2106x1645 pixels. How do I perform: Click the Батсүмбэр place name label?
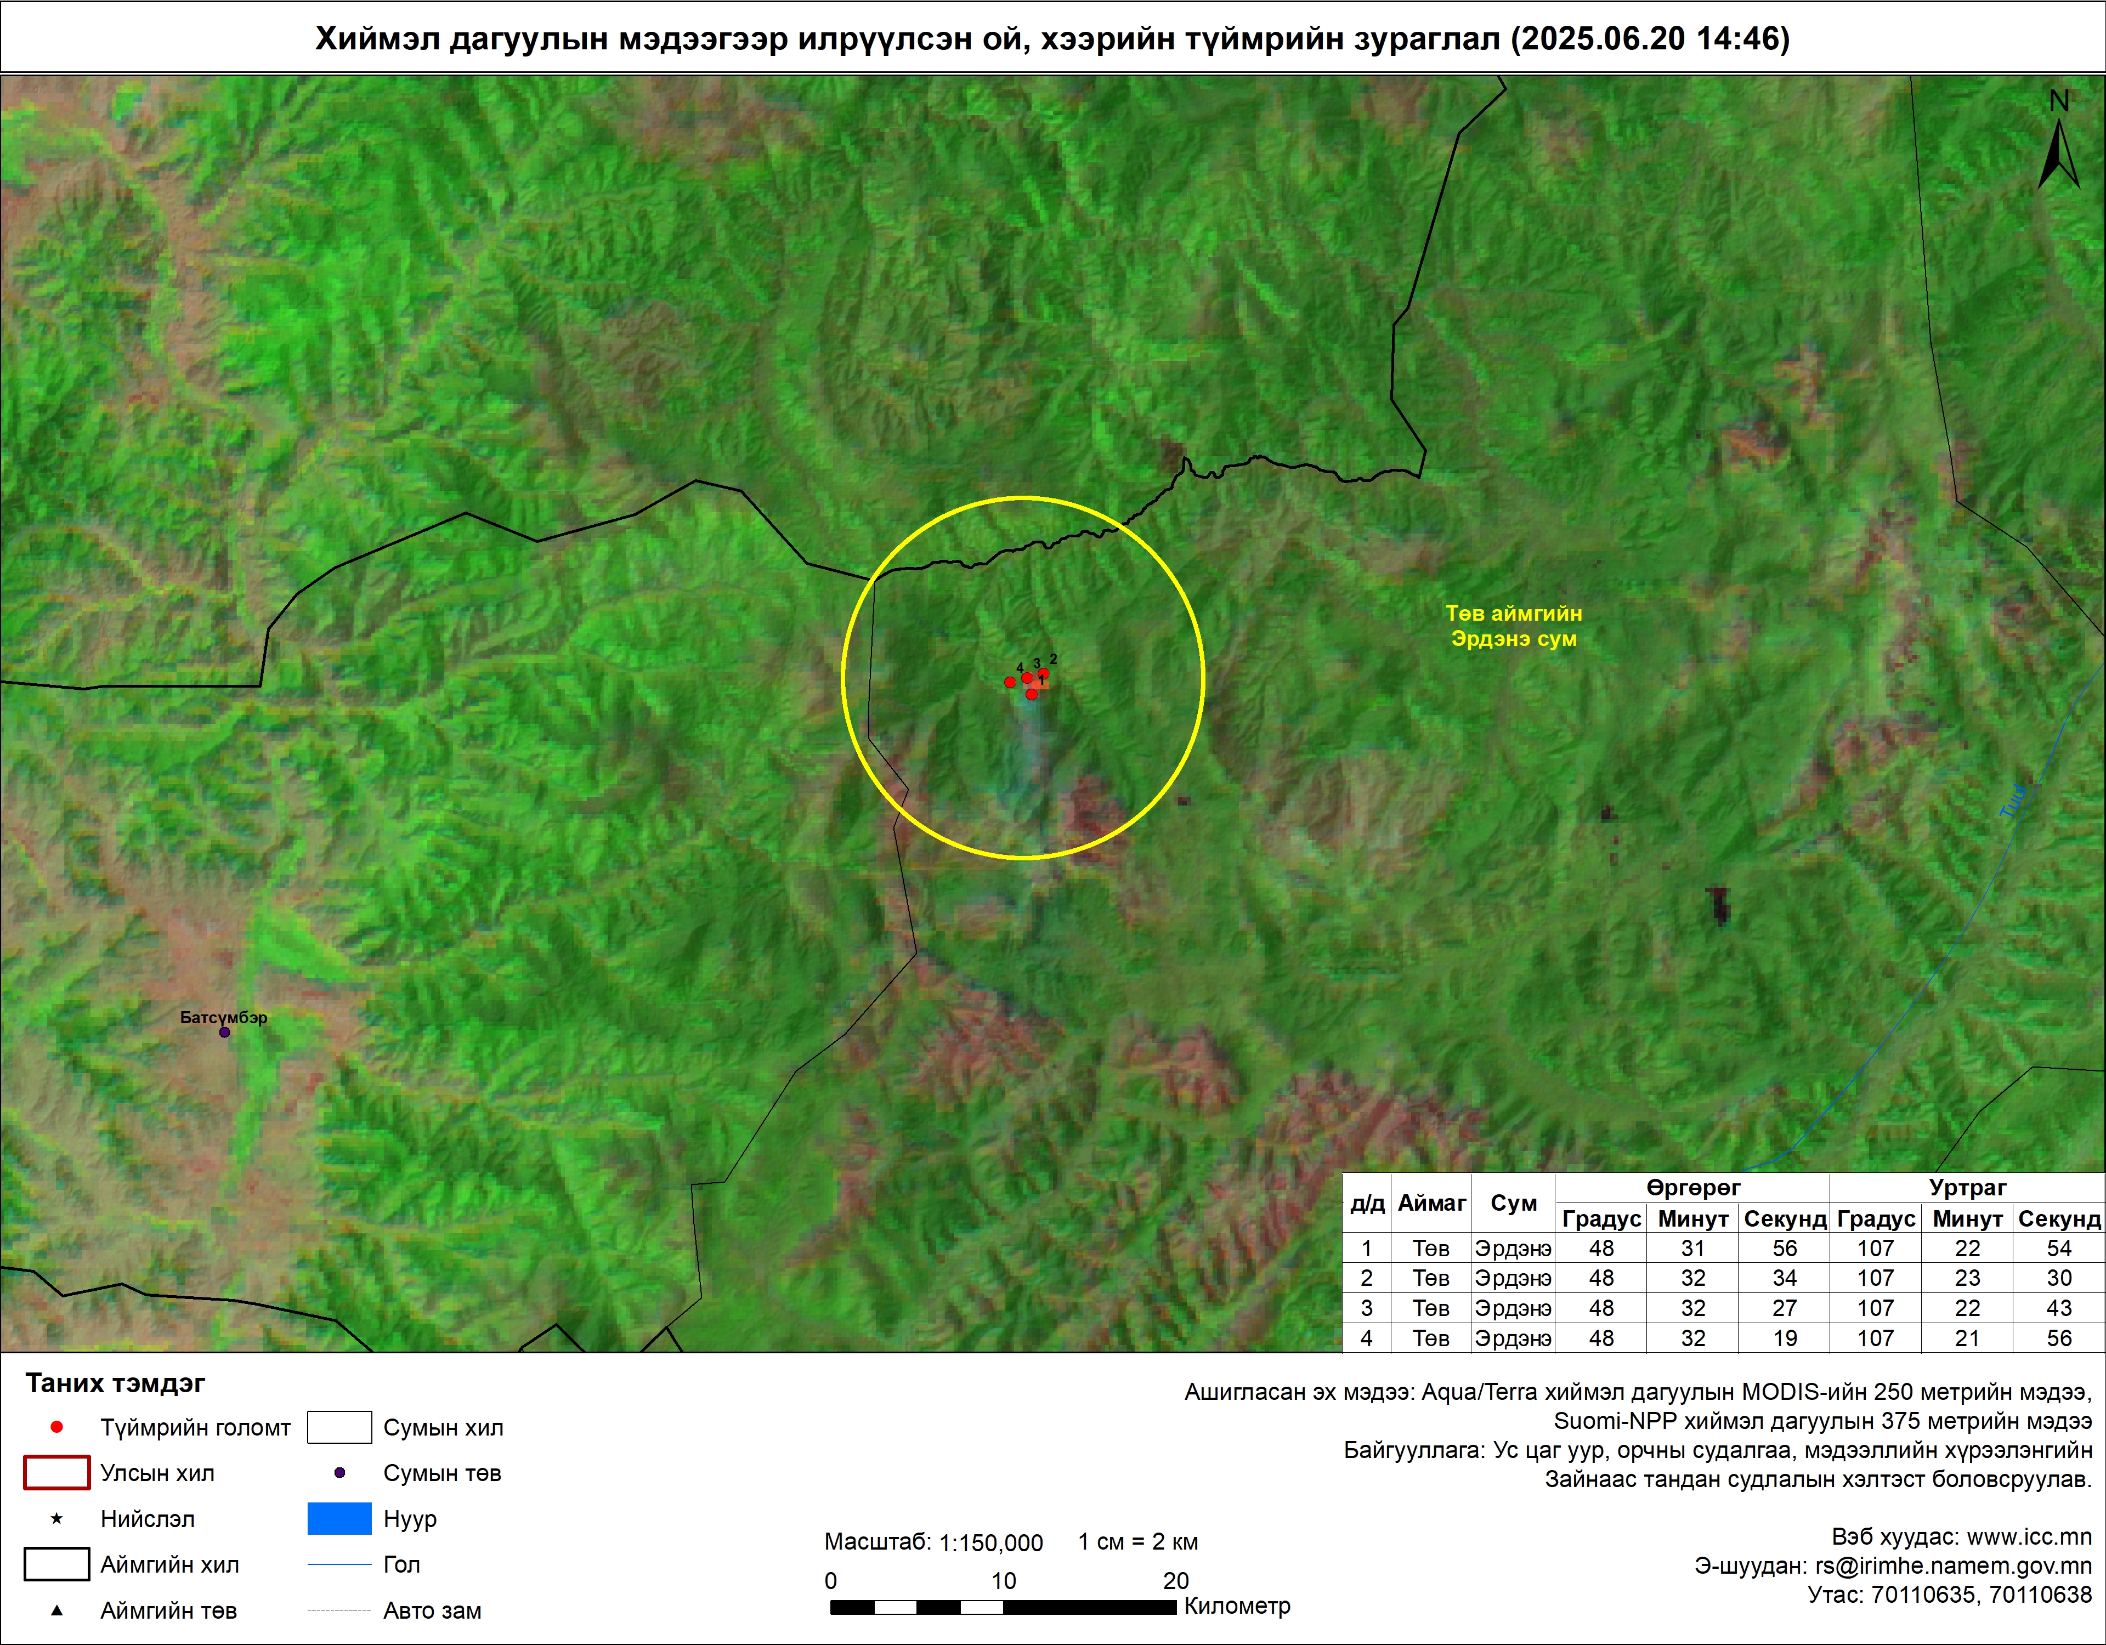click(224, 1017)
